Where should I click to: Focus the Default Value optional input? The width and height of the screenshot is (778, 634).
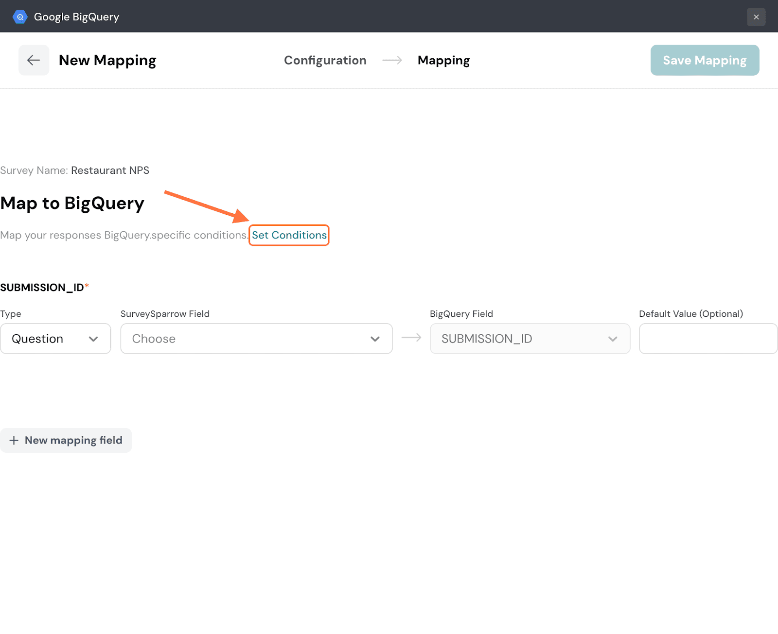(x=708, y=339)
